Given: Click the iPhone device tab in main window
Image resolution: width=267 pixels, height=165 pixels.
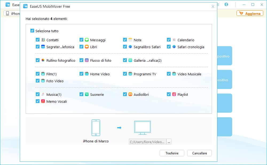Looking at the screenshot, I should (x=12, y=13).
